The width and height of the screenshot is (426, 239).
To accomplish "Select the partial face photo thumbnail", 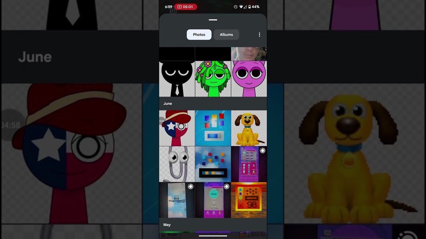I will pyautogui.click(x=249, y=54).
